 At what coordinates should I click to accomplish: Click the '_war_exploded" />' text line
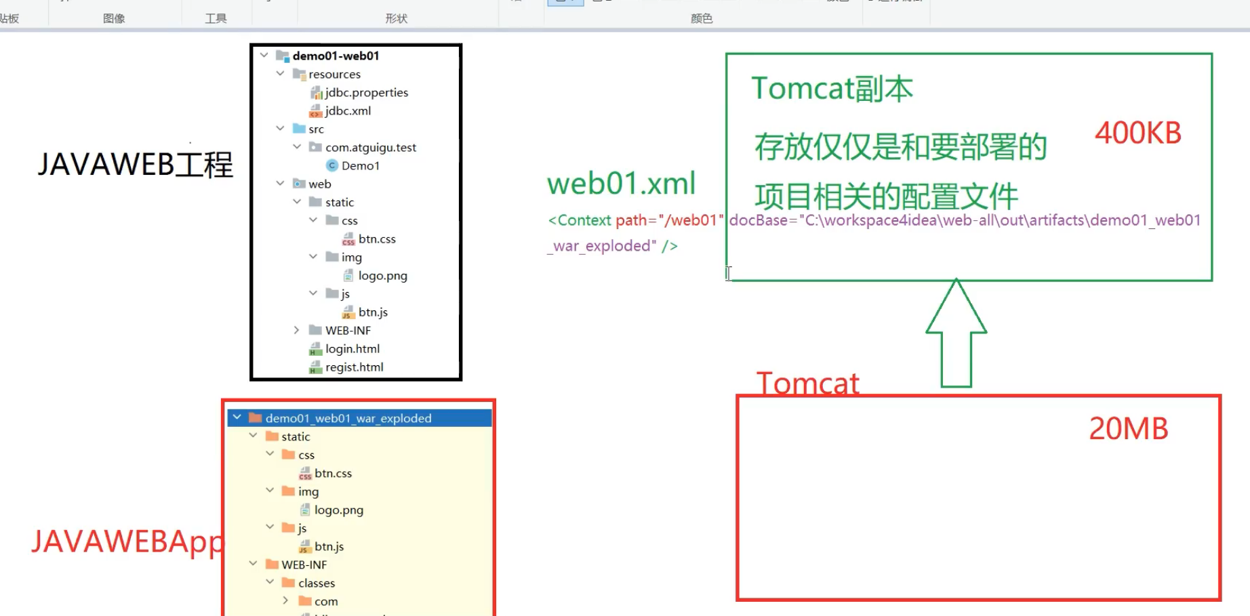click(x=613, y=245)
